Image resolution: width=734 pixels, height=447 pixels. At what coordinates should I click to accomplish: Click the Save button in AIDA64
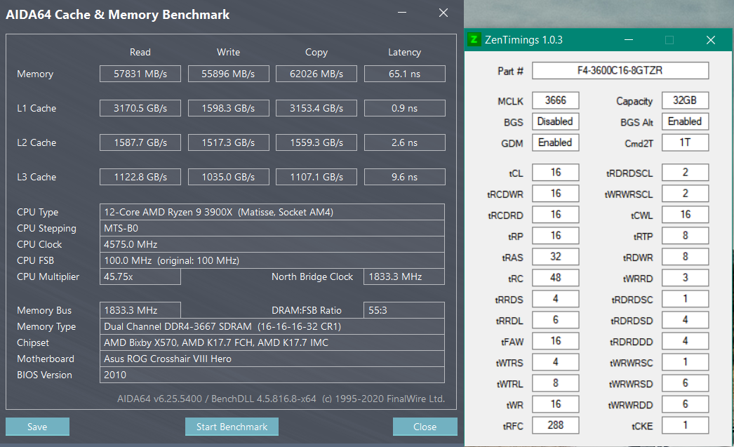pyautogui.click(x=37, y=427)
